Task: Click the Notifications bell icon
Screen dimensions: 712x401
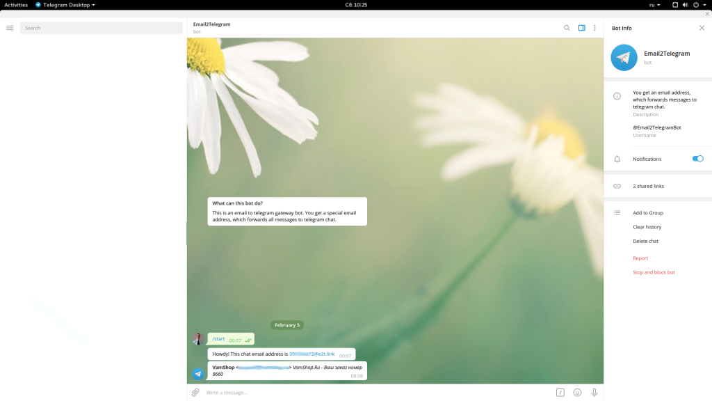Action: coord(617,159)
